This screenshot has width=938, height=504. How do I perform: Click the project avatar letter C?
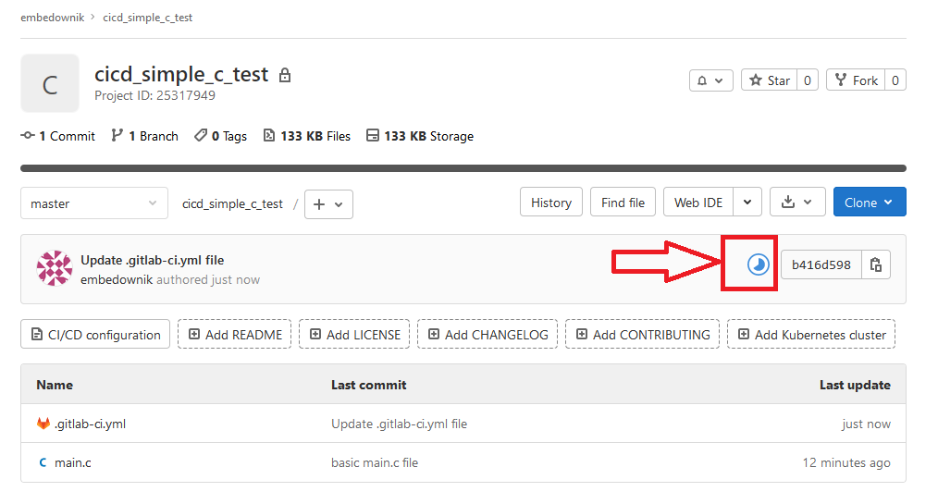[50, 84]
